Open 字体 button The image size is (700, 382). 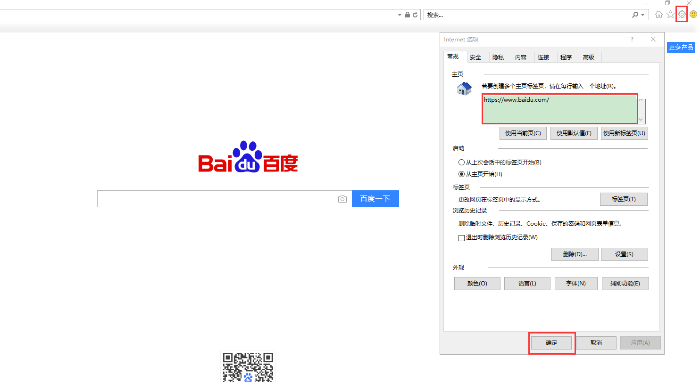pyautogui.click(x=576, y=284)
